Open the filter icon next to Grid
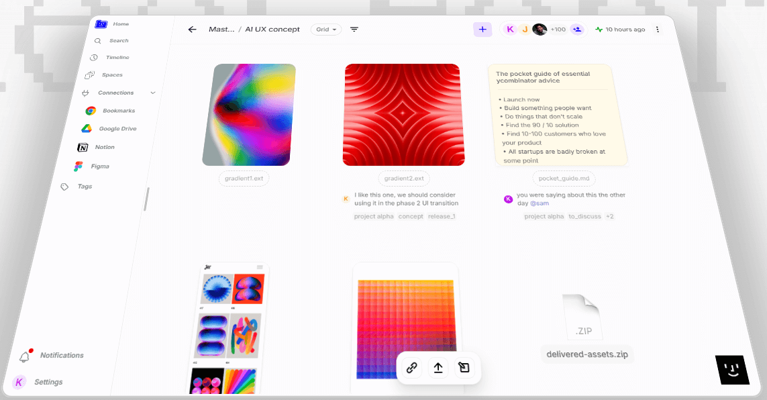The image size is (767, 400). (x=354, y=29)
